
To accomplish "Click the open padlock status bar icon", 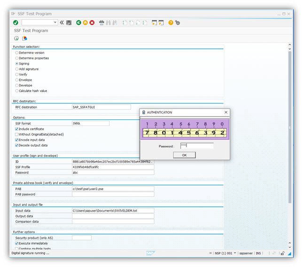I will pos(282,253).
